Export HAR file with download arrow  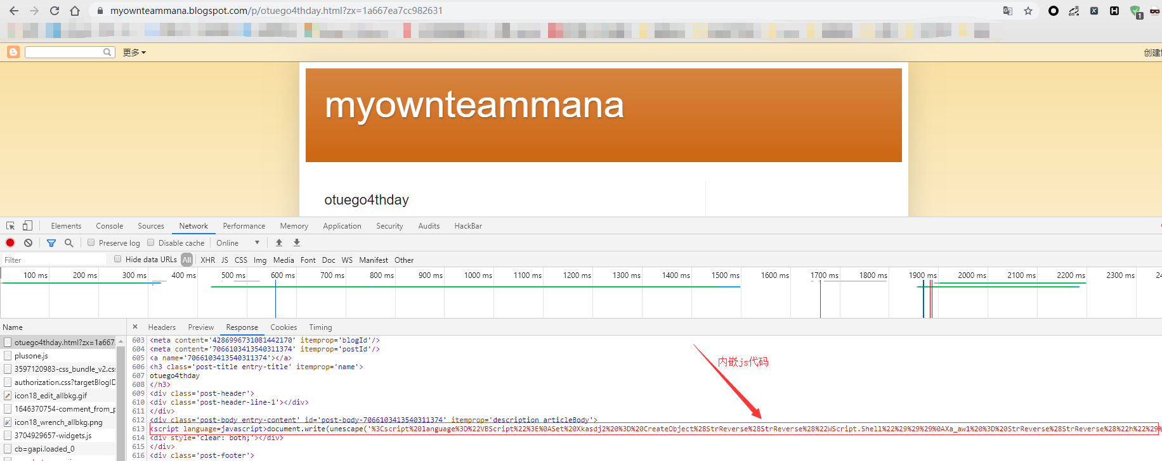coord(296,243)
